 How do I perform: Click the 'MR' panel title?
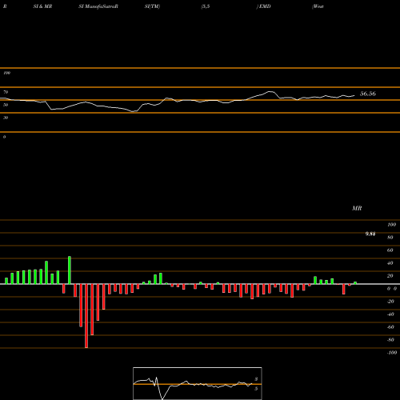click(x=357, y=208)
